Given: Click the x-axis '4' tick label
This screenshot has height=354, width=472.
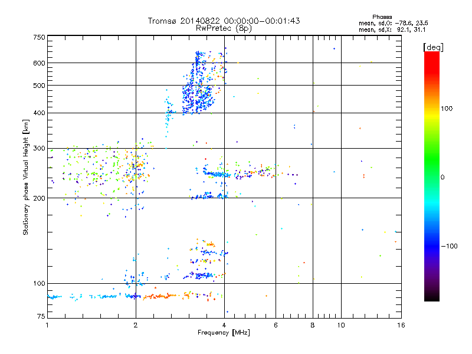Looking at the screenshot, I should click(224, 325).
